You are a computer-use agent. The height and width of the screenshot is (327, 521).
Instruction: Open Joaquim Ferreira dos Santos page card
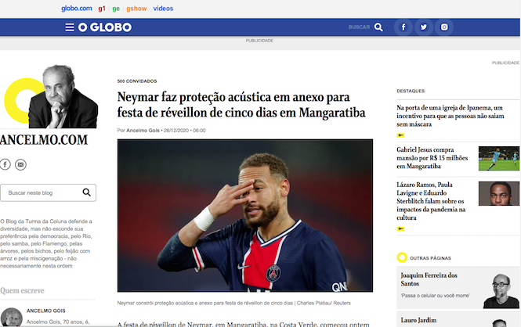point(458,288)
